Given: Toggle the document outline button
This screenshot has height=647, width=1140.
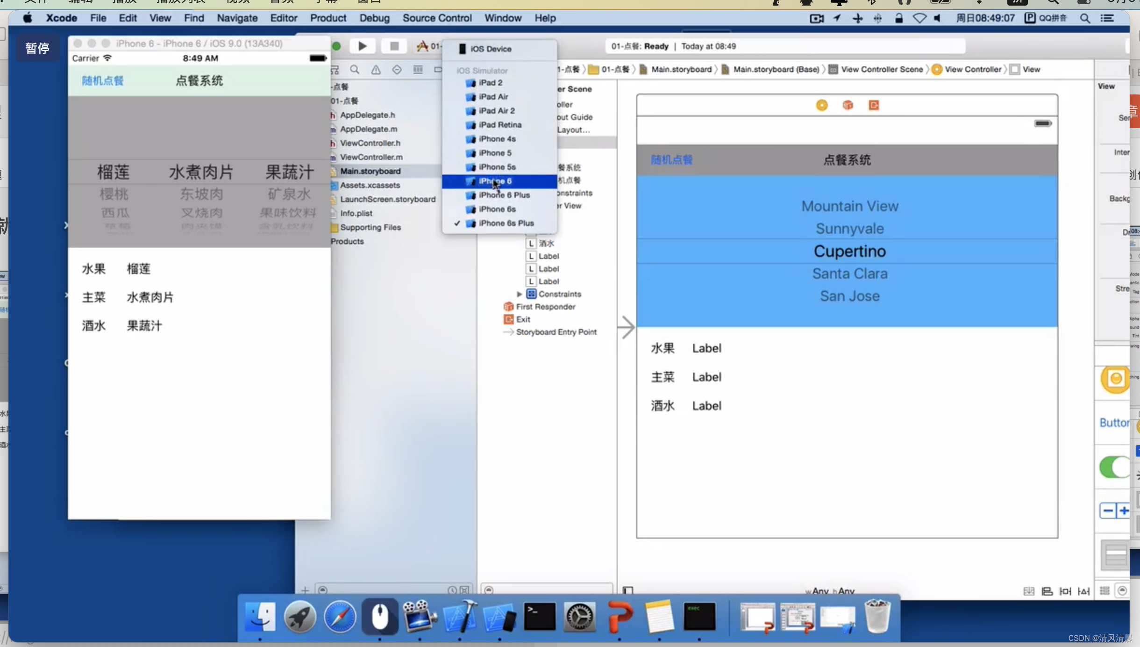Looking at the screenshot, I should pos(628,590).
